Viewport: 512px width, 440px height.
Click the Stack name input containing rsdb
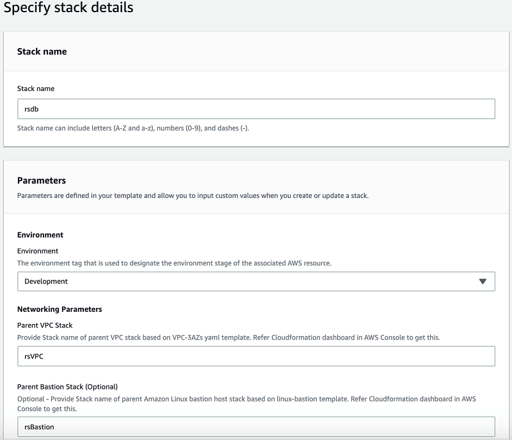[256, 109]
